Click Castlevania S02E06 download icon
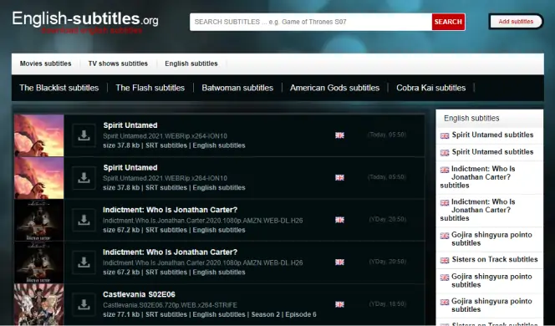Image resolution: width=555 pixels, height=326 pixels. [x=84, y=304]
